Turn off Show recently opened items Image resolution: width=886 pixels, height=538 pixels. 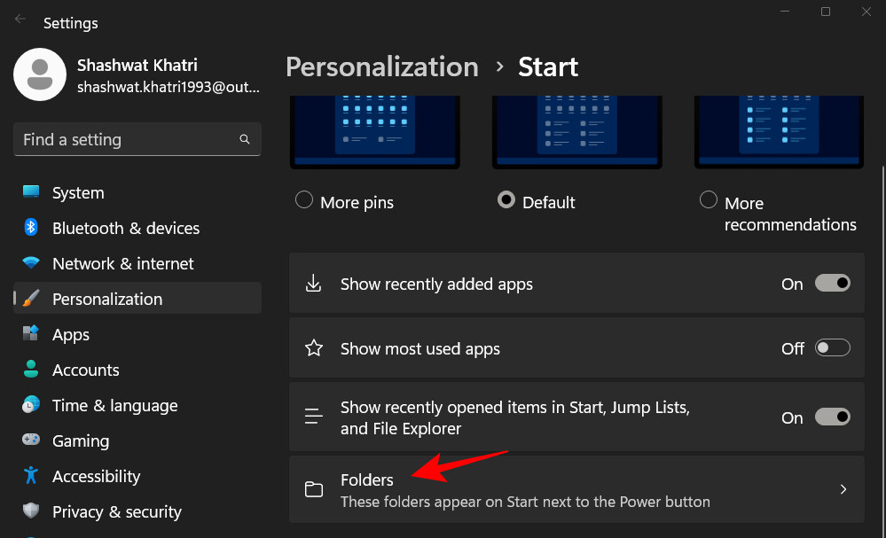(831, 417)
